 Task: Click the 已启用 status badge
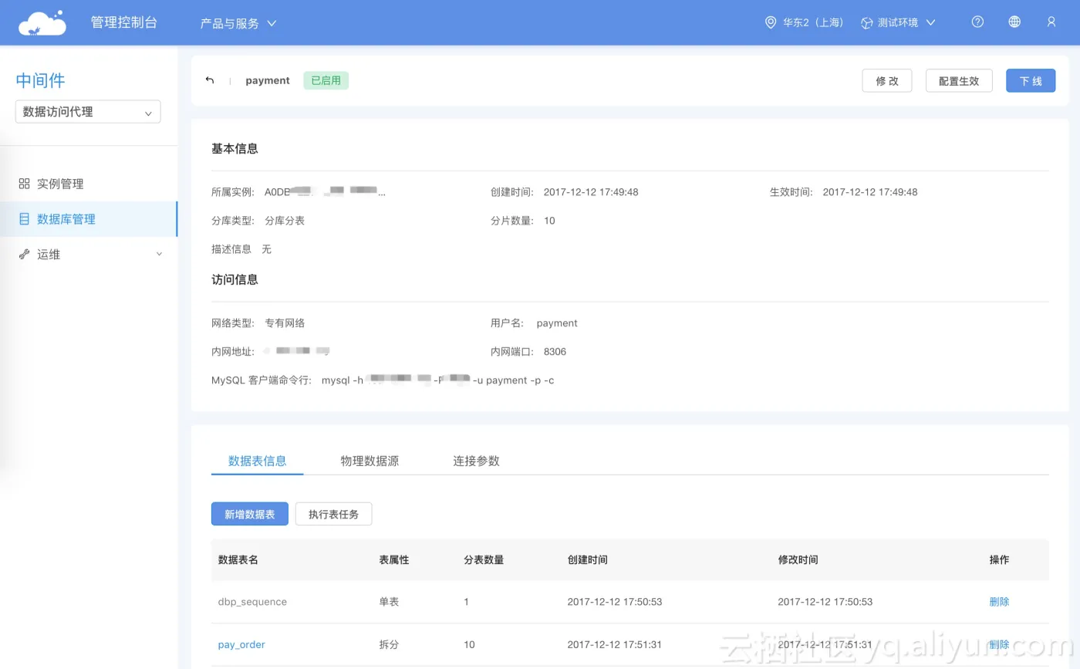click(326, 80)
